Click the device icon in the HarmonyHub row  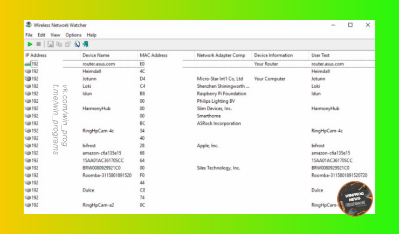[x=27, y=108]
